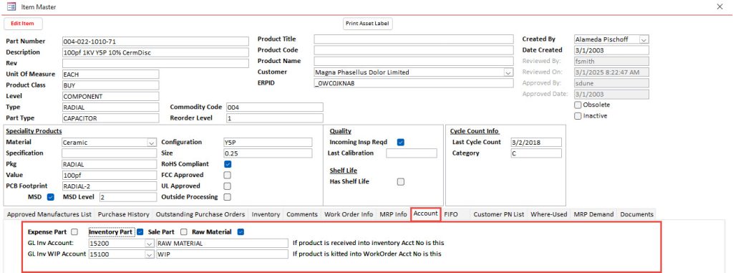Click the Last Calibration field

tap(412, 153)
